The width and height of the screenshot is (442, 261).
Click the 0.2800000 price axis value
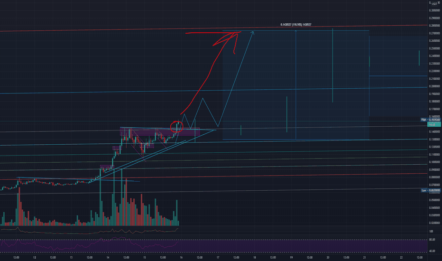(x=434, y=26)
